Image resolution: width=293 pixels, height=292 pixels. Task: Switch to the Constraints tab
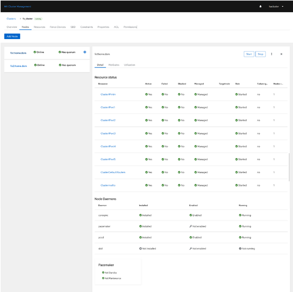(x=86, y=27)
